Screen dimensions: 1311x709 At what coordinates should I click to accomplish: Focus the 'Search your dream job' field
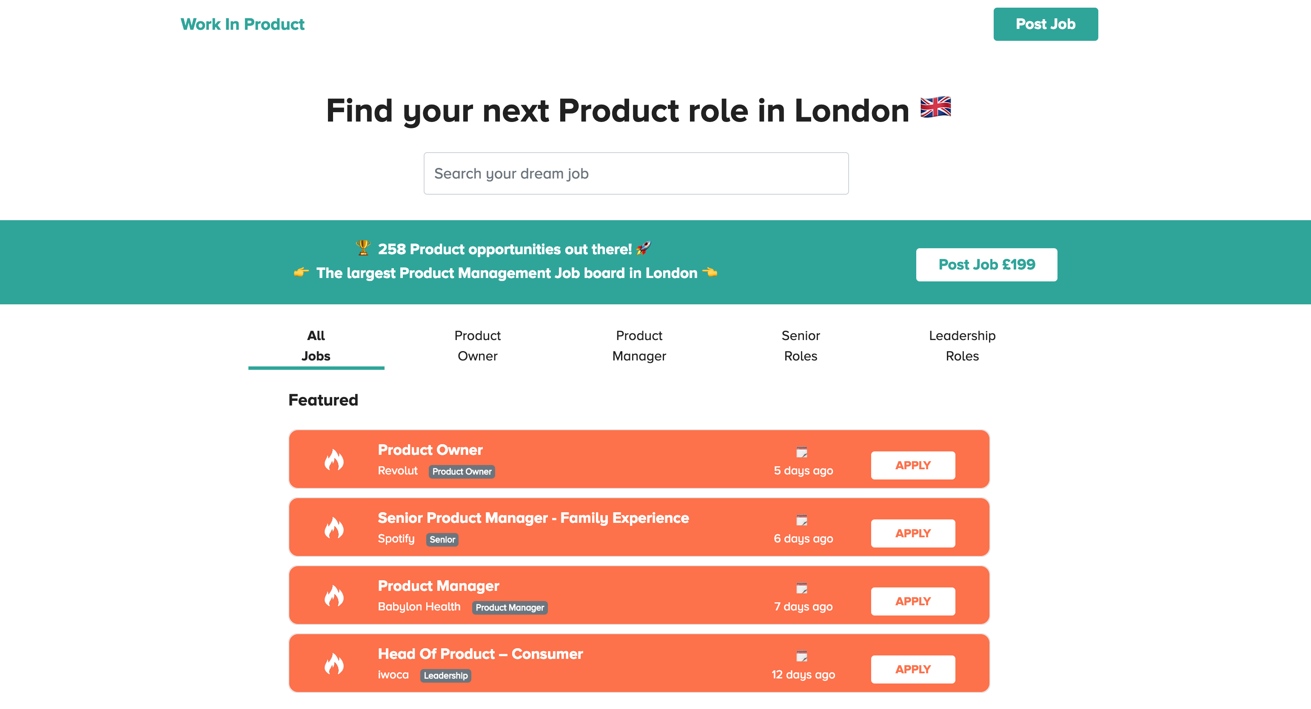[636, 173]
